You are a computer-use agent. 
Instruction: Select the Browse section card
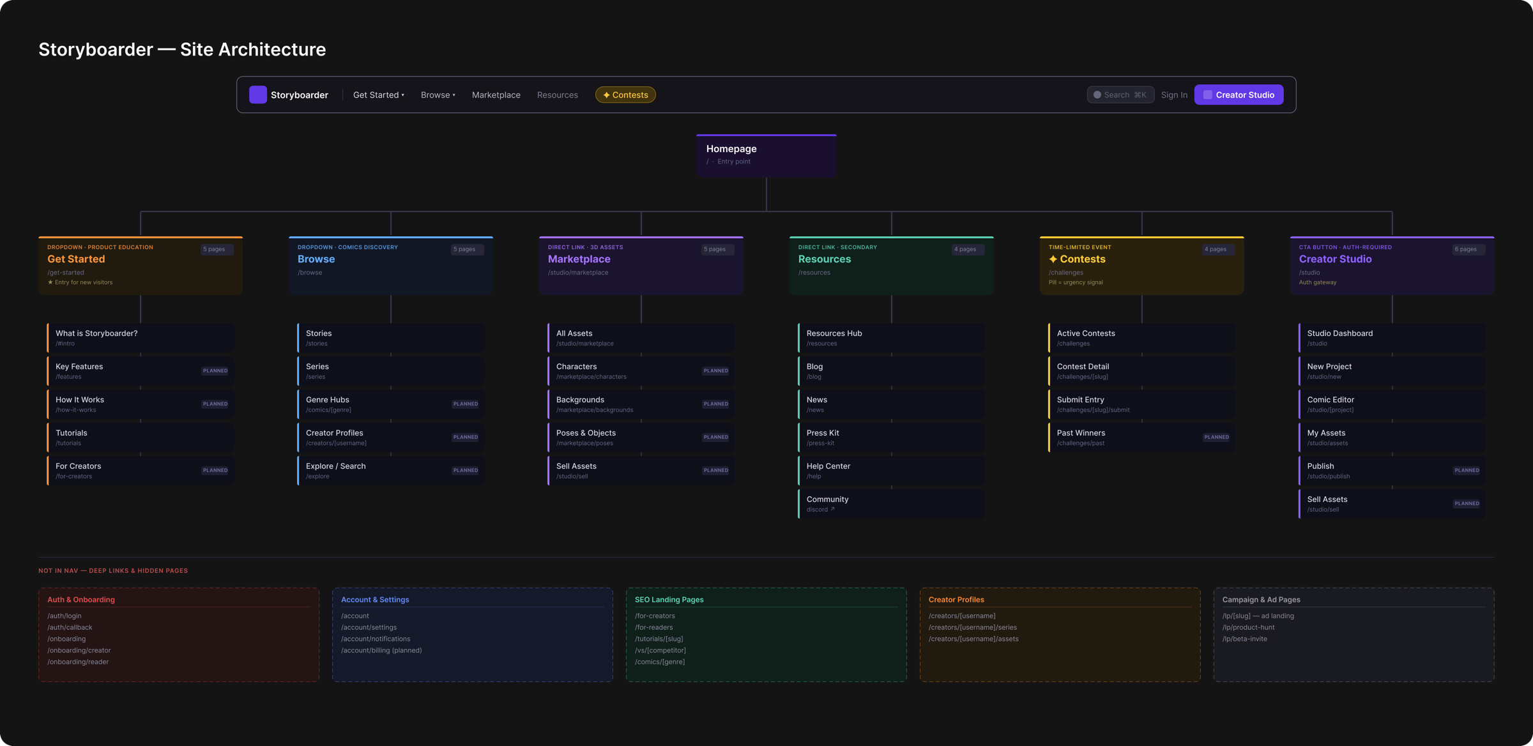(x=391, y=265)
